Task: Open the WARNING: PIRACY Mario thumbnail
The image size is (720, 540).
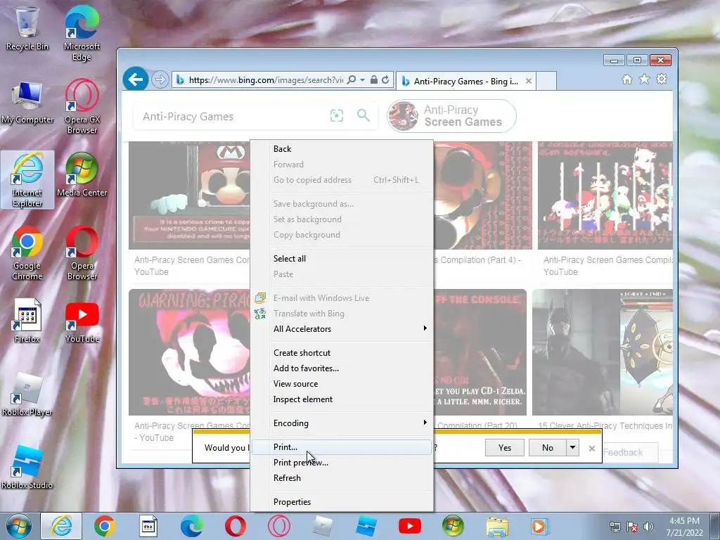Action: 190,352
